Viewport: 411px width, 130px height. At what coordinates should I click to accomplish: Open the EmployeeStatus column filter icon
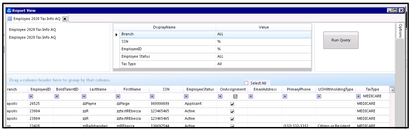tap(186, 96)
